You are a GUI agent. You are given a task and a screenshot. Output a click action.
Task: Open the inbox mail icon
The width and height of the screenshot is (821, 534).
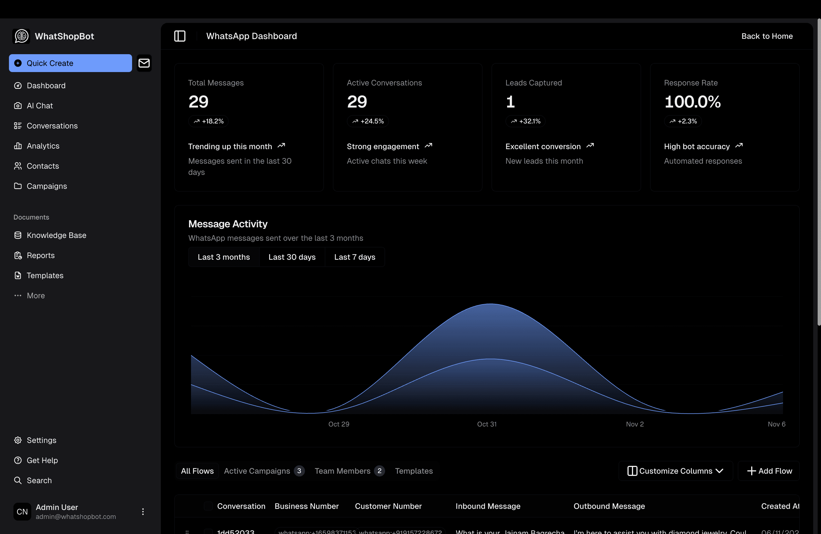click(x=144, y=63)
